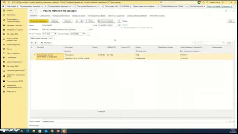Open the 1C main menu hamburger icon
Screen dimensions: 238x134
coord(9,3)
